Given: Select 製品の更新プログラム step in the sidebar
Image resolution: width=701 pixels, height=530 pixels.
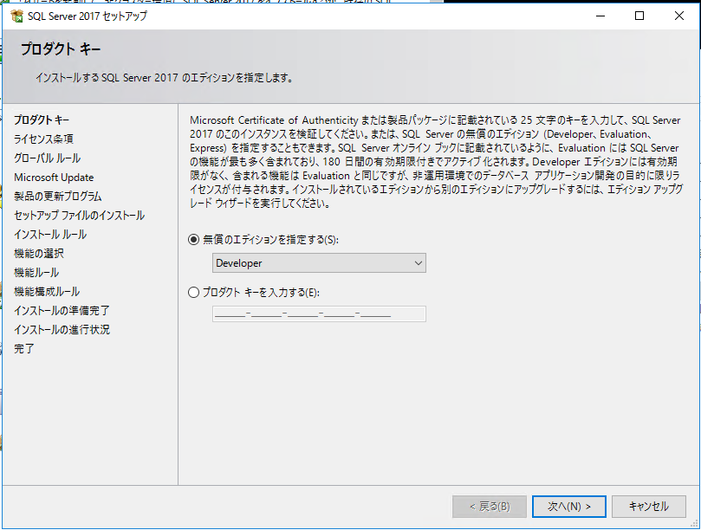Looking at the screenshot, I should click(x=58, y=197).
